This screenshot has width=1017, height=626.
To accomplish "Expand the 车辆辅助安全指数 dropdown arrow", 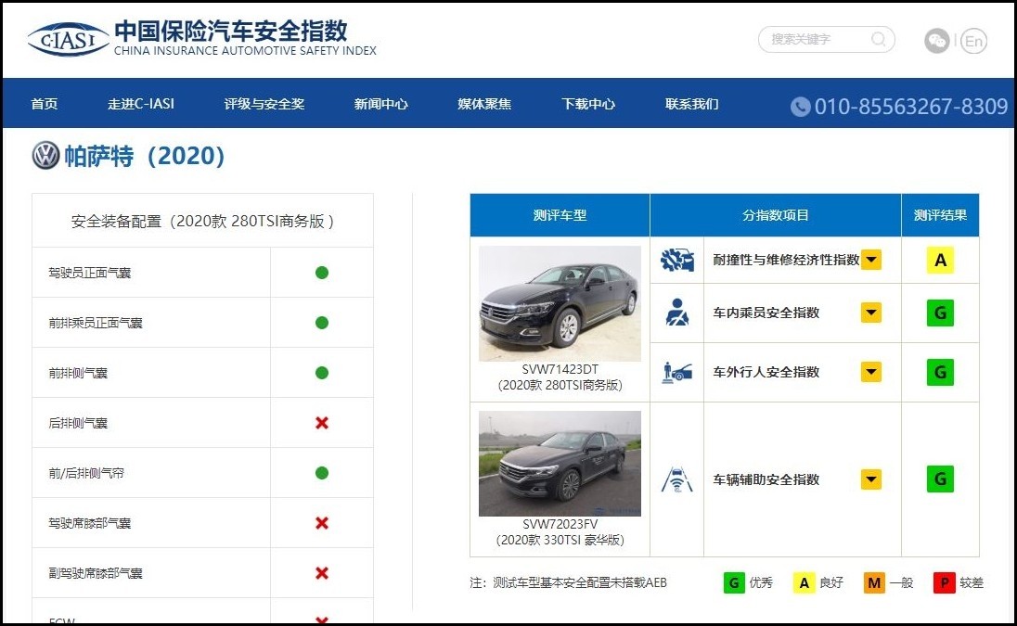I will (870, 479).
